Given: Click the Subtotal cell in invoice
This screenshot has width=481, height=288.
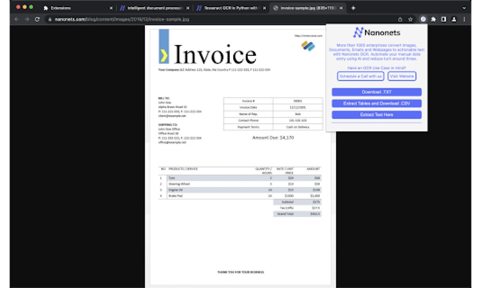Looking at the screenshot, I should (287, 202).
